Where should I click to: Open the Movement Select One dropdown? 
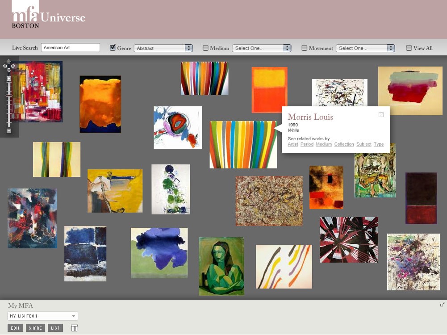pos(365,48)
